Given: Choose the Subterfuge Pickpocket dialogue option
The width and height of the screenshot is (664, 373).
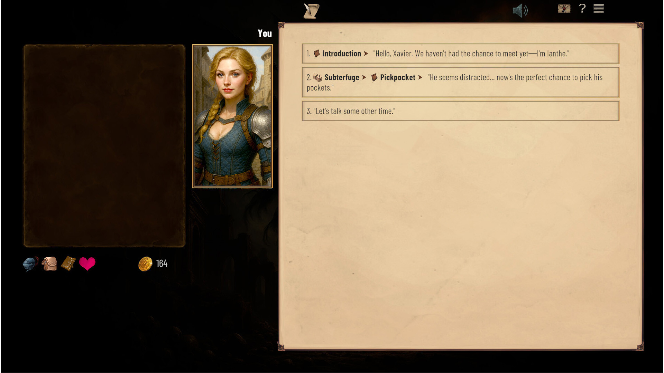Looking at the screenshot, I should click(460, 83).
